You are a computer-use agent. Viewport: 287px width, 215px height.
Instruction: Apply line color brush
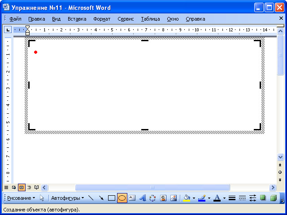tap(202, 198)
